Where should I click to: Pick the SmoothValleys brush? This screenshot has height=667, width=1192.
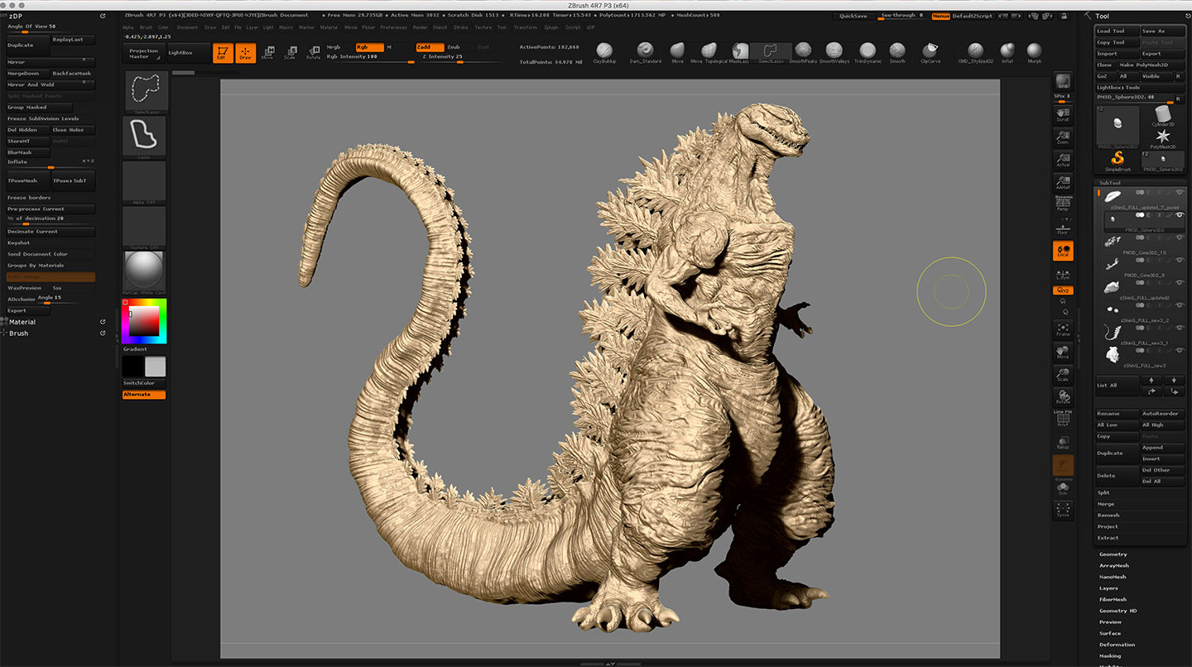coord(834,52)
